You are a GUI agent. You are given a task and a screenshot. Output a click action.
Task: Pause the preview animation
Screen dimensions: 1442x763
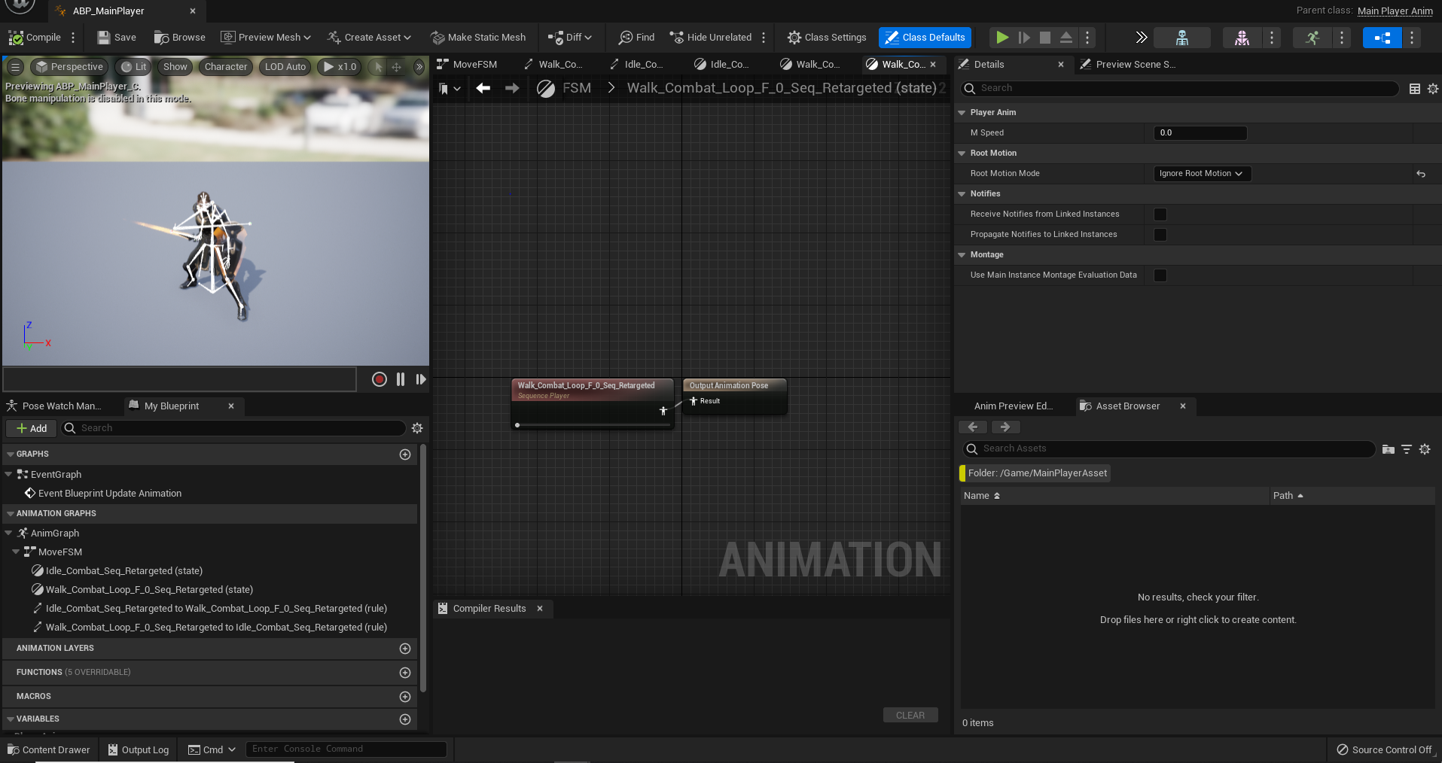pyautogui.click(x=401, y=379)
